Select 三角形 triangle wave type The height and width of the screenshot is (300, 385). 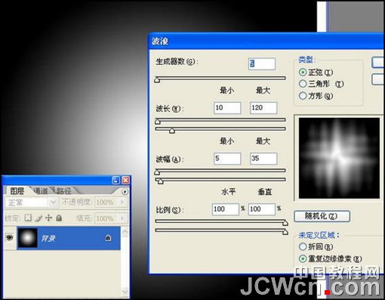(x=303, y=84)
